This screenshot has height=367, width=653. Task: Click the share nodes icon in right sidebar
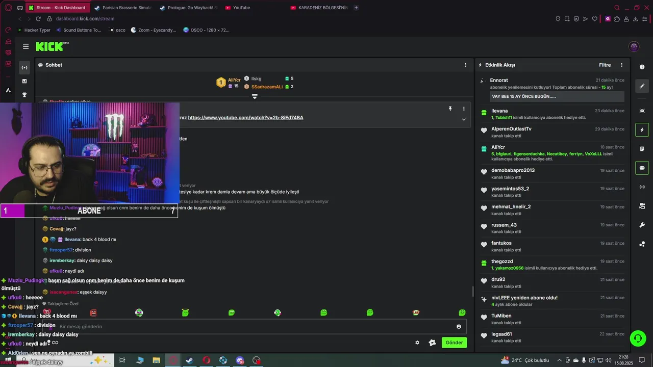pos(642,244)
